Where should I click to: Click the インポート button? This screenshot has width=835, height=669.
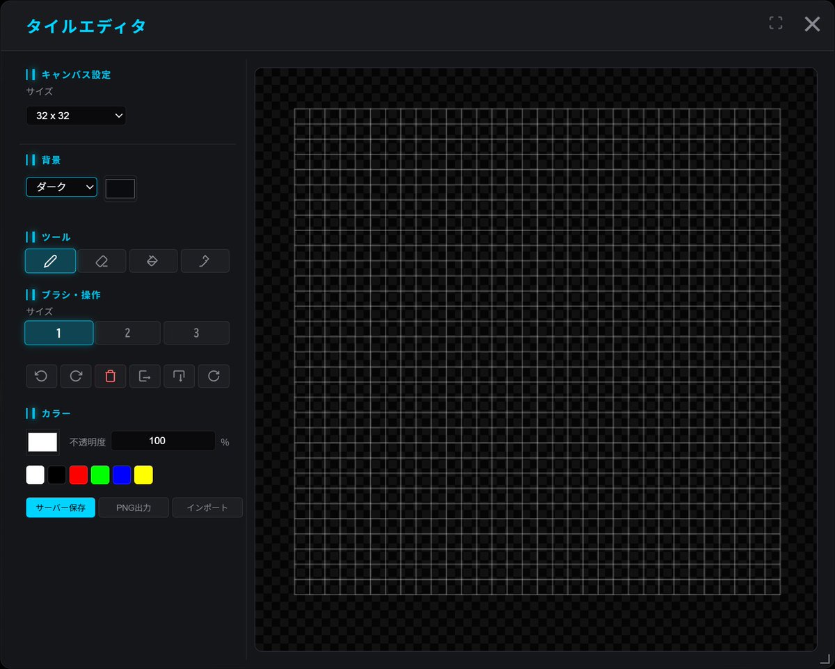[x=207, y=507]
